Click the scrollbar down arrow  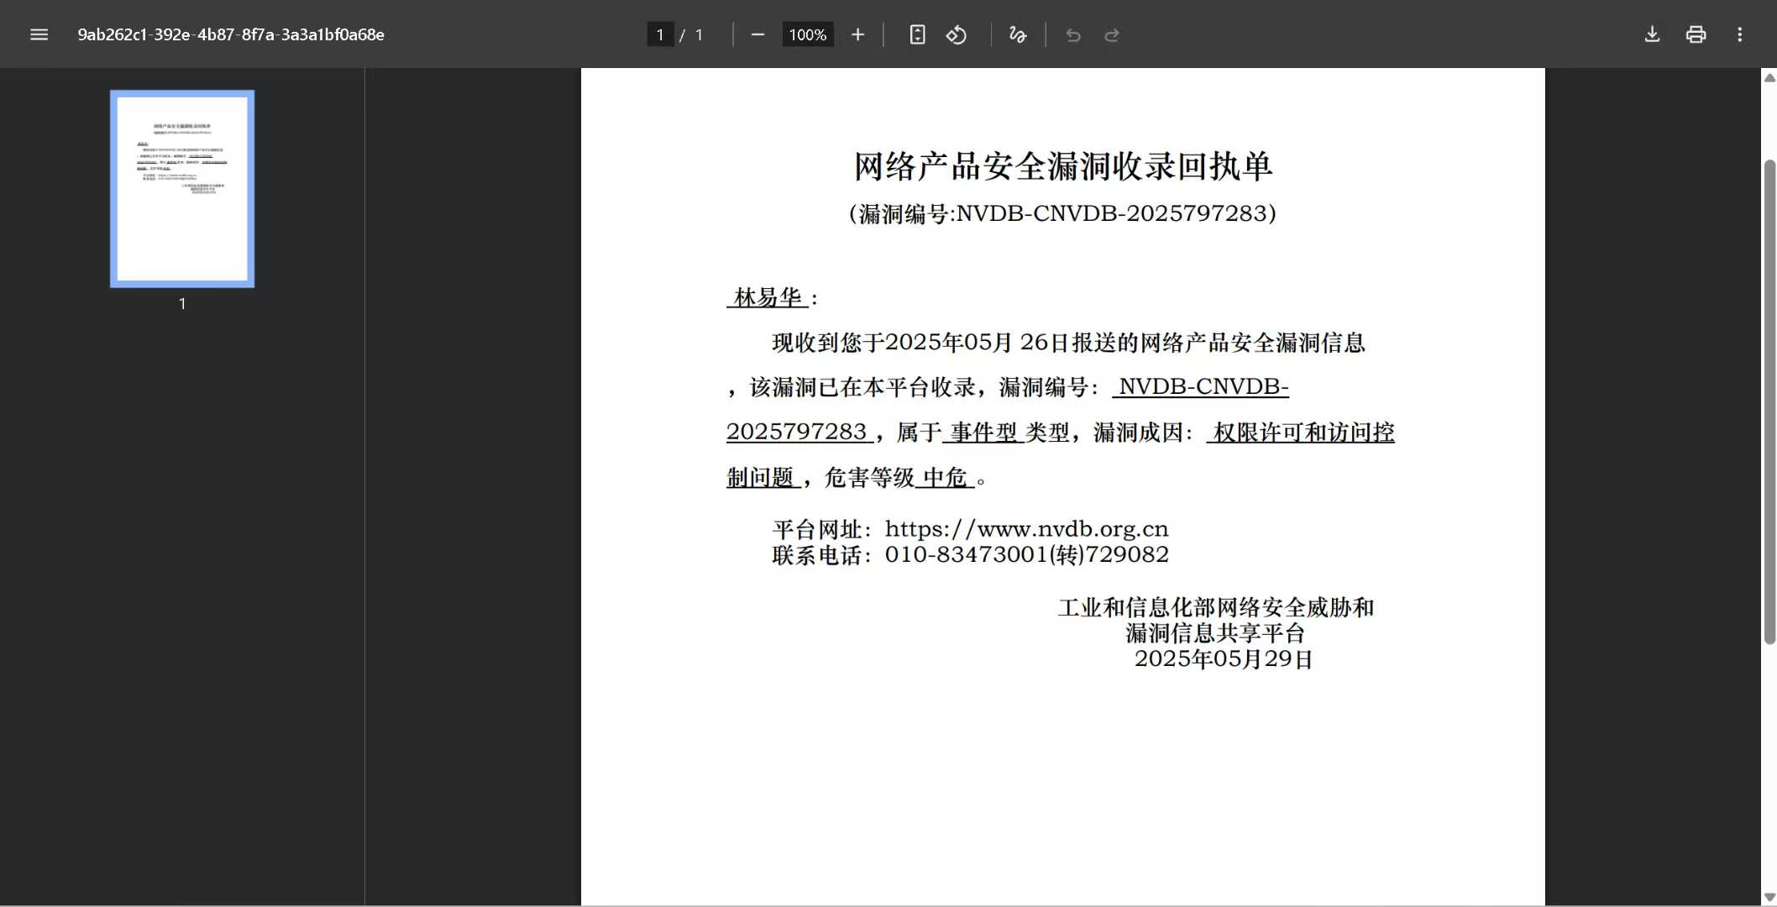click(x=1769, y=897)
